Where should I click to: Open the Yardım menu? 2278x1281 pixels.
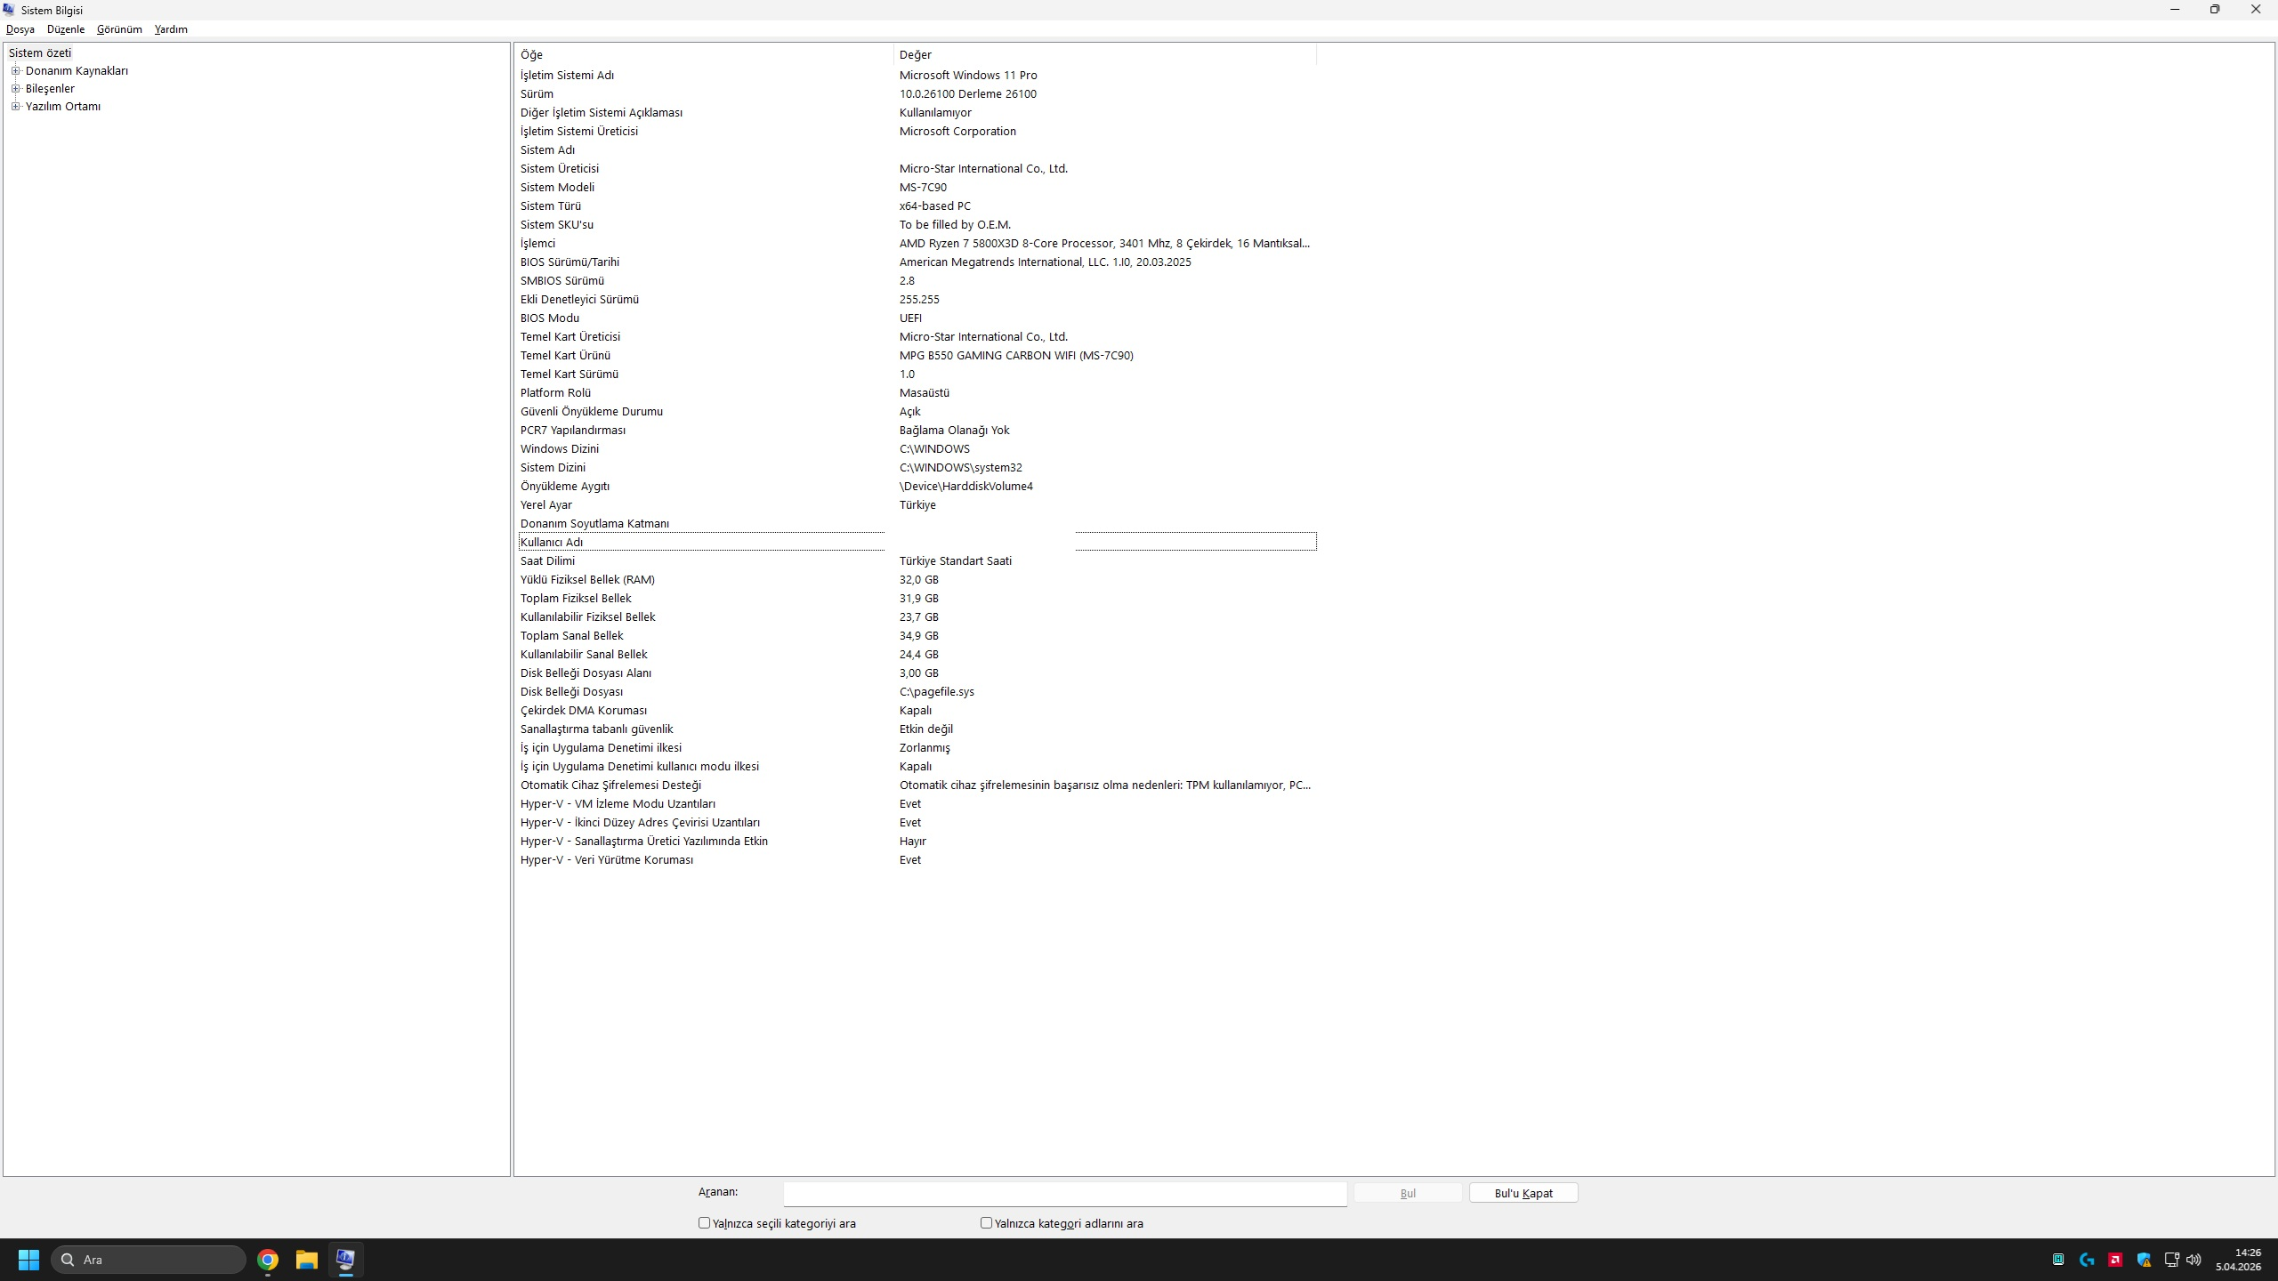[x=171, y=29]
